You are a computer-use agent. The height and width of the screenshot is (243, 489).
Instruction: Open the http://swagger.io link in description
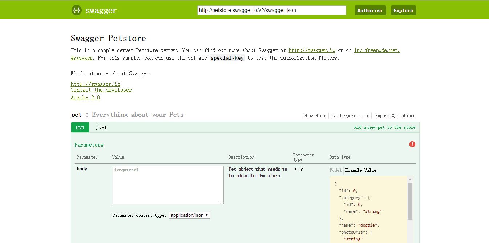pyautogui.click(x=312, y=50)
